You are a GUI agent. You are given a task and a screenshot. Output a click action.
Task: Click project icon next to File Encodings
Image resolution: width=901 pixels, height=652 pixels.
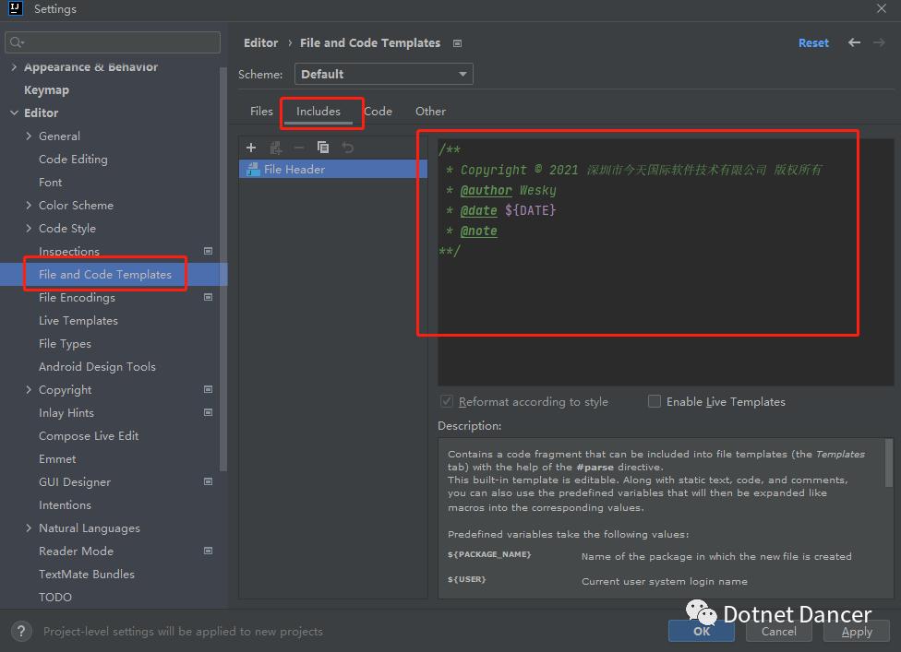208,297
